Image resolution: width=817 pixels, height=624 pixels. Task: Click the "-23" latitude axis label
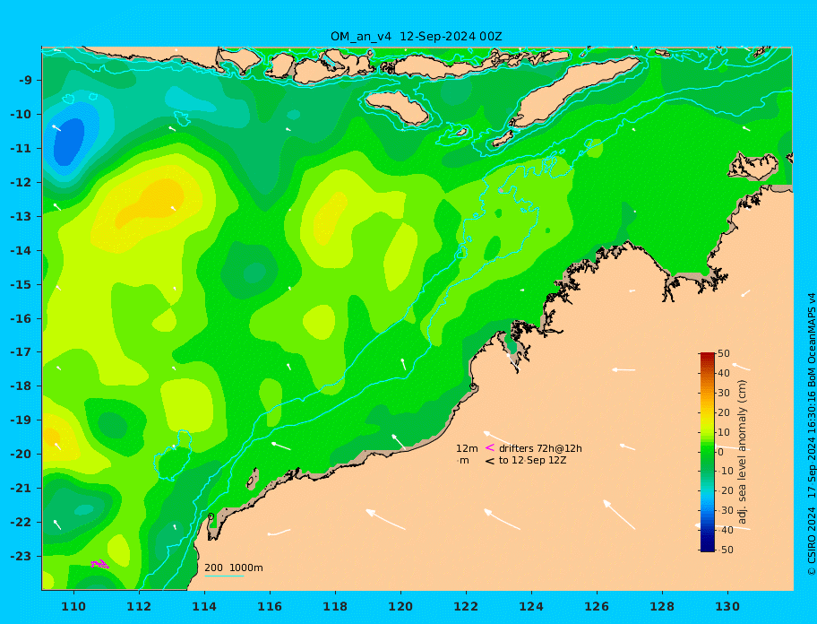21,556
